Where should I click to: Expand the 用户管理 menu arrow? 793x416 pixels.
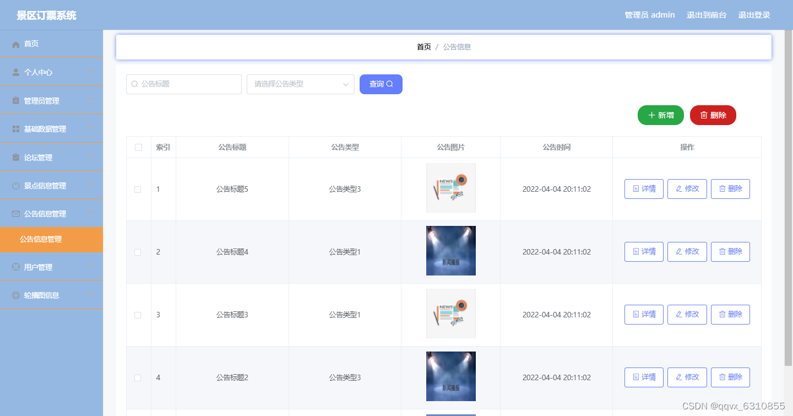(90, 266)
